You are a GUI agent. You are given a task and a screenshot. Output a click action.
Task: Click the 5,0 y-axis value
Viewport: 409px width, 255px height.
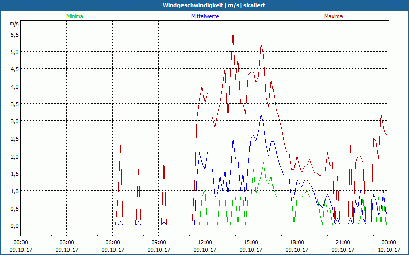(15, 52)
